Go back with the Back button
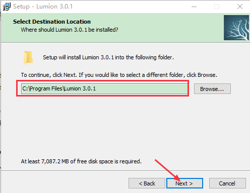This screenshot has width=250, height=193. tap(147, 183)
